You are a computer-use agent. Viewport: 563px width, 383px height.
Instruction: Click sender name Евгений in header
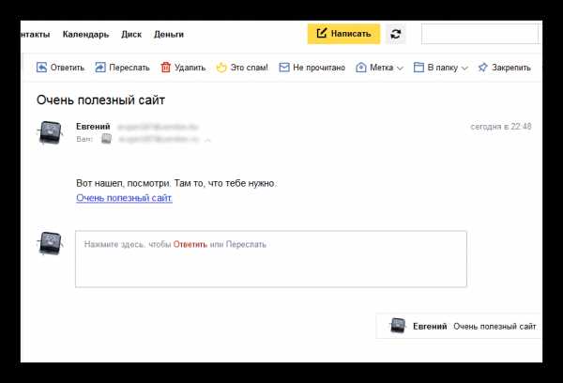click(93, 127)
